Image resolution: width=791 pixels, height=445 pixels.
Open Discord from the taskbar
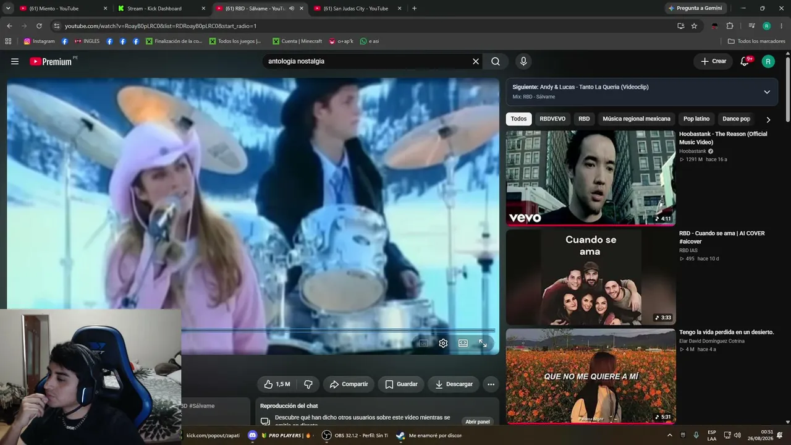pos(252,435)
